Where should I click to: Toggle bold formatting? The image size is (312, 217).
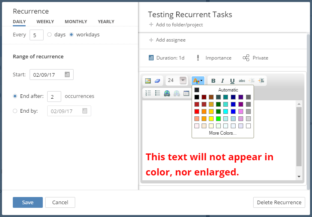pos(213,81)
